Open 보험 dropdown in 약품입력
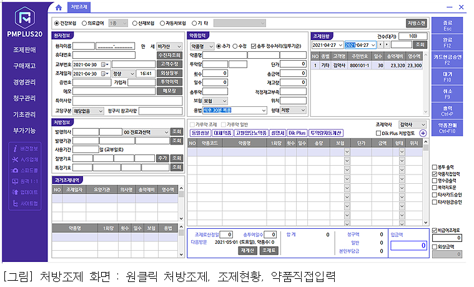The height and width of the screenshot is (287, 474). 215,101
